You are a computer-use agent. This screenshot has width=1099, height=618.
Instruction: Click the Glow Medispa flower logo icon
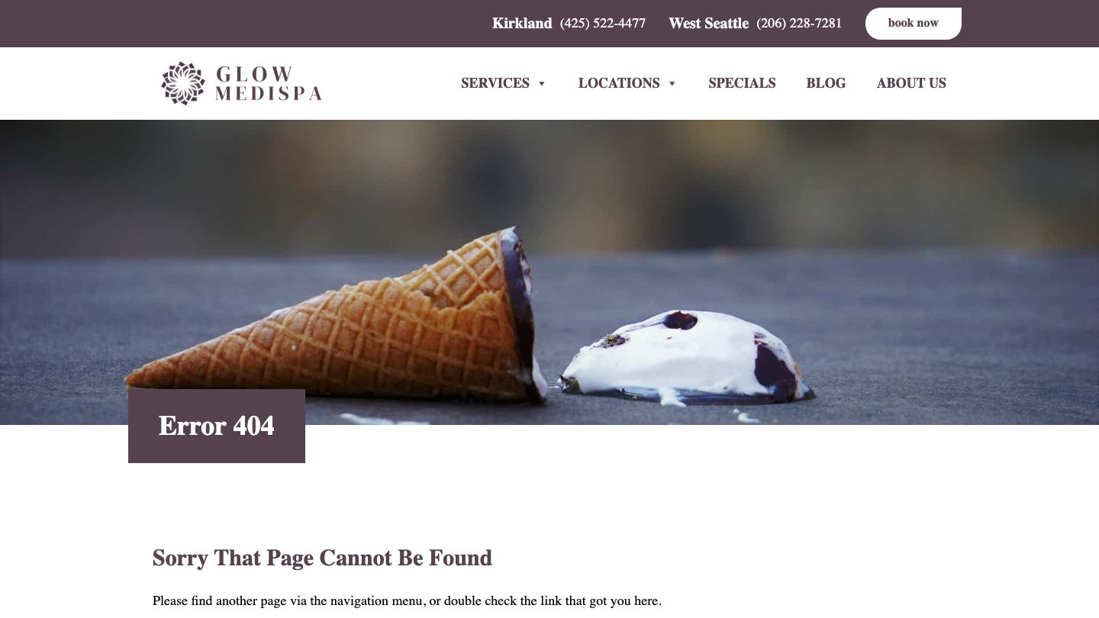point(183,83)
